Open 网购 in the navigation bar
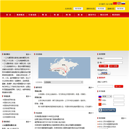 [x=68, y=15]
